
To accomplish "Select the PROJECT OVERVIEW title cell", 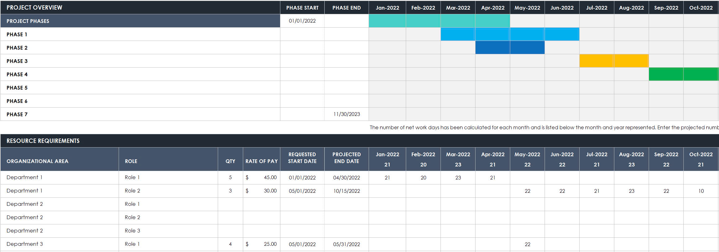I will pyautogui.click(x=34, y=7).
